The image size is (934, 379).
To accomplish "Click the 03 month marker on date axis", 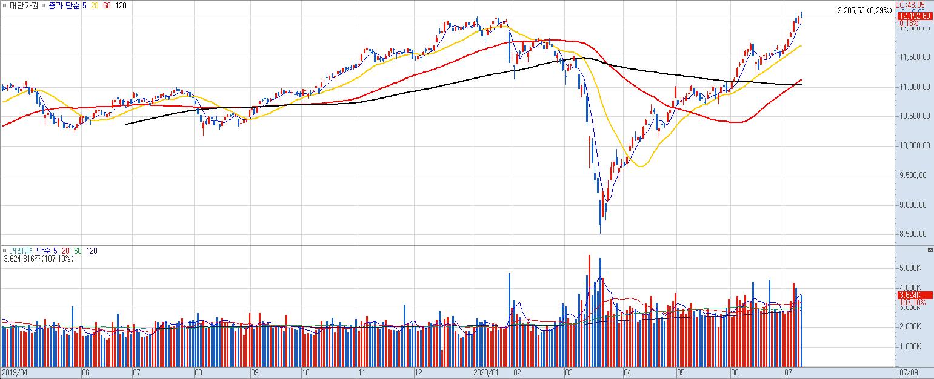I will [569, 373].
